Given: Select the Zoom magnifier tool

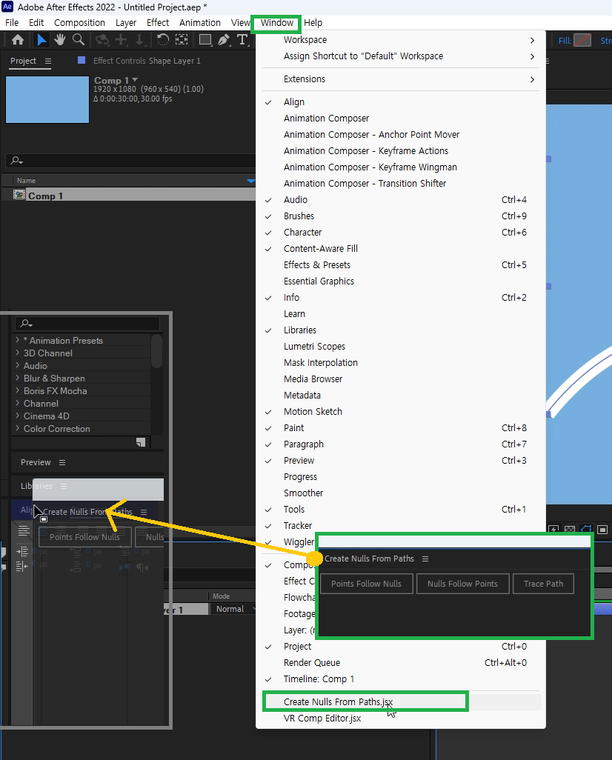Looking at the screenshot, I should (x=78, y=40).
